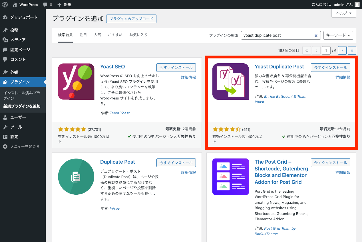The height and width of the screenshot is (242, 362).
Task: Open ダッシュボード in the sidebar
Action: click(23, 17)
